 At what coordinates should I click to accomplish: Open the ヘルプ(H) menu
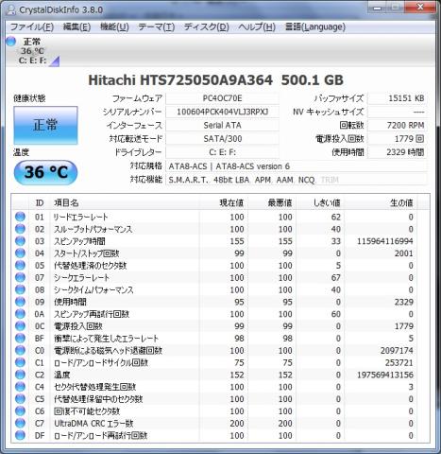coord(257,27)
